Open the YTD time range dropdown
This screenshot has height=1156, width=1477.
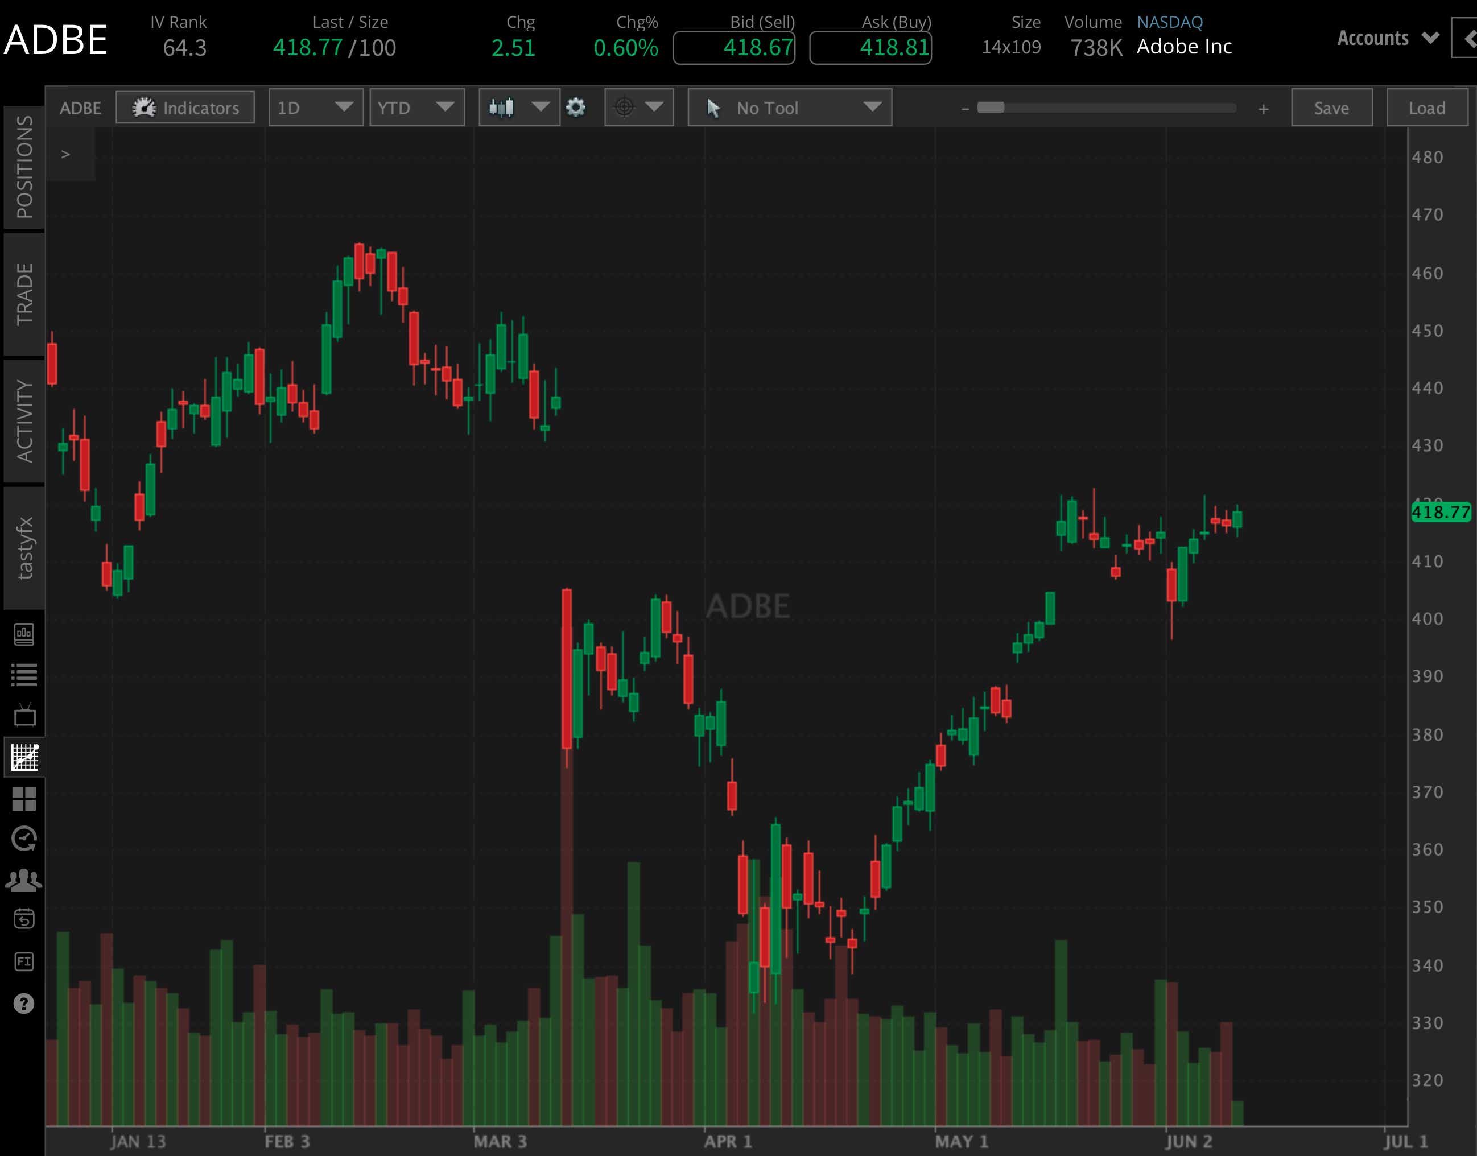(417, 107)
